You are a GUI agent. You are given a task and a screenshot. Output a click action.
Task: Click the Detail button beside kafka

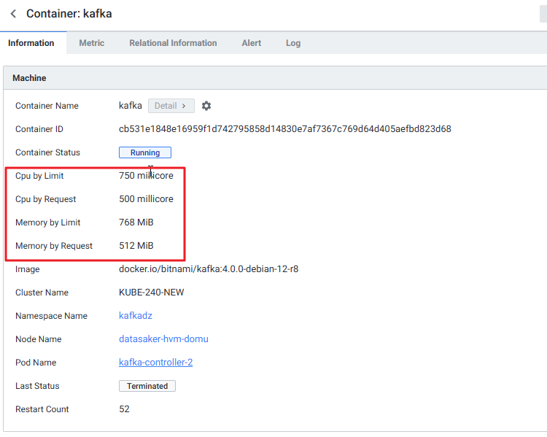pos(171,106)
